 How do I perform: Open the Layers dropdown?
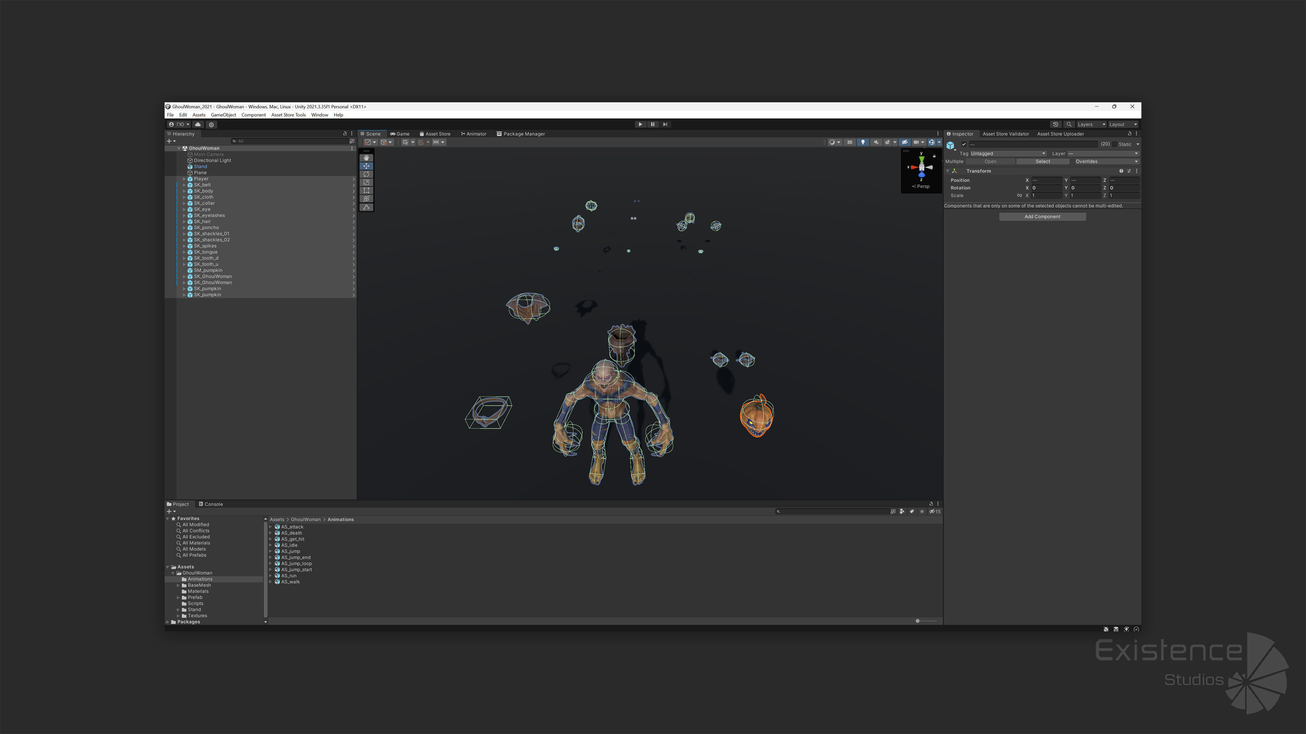tap(1091, 124)
